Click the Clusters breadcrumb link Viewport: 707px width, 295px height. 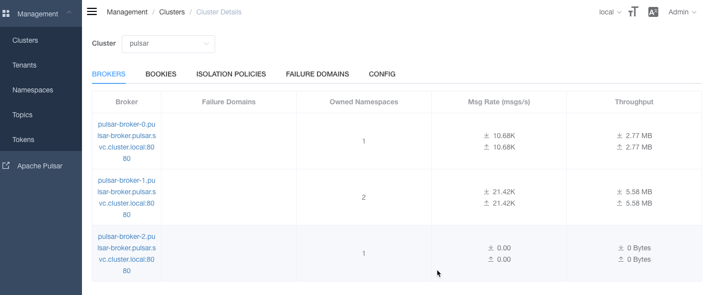pyautogui.click(x=172, y=12)
